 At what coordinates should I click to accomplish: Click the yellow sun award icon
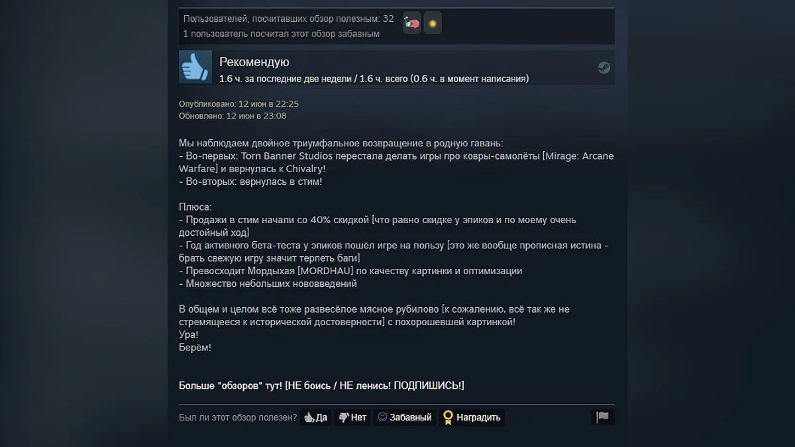(433, 23)
